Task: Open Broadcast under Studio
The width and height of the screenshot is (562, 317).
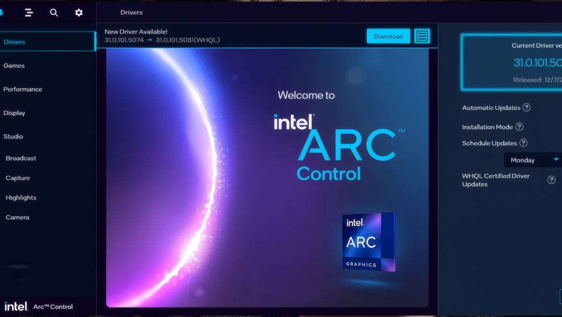Action: click(x=21, y=158)
